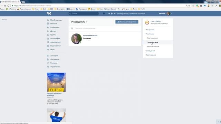Focus the VK header search field
Screen dimensions: 221x124
84,13
